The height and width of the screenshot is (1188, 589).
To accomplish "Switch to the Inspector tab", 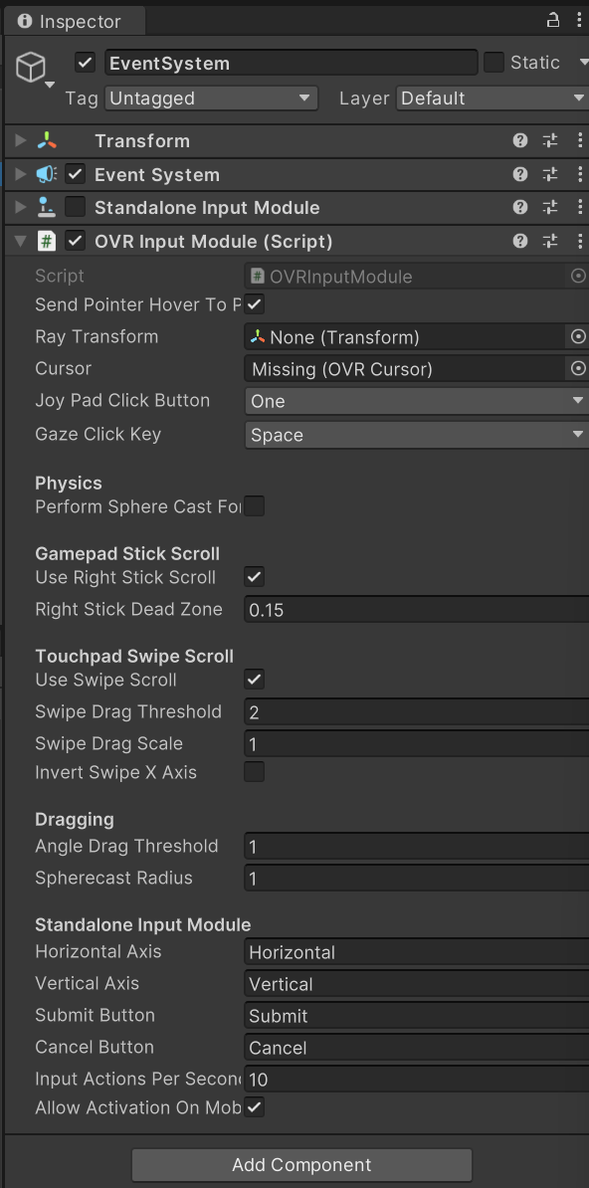I will [74, 20].
